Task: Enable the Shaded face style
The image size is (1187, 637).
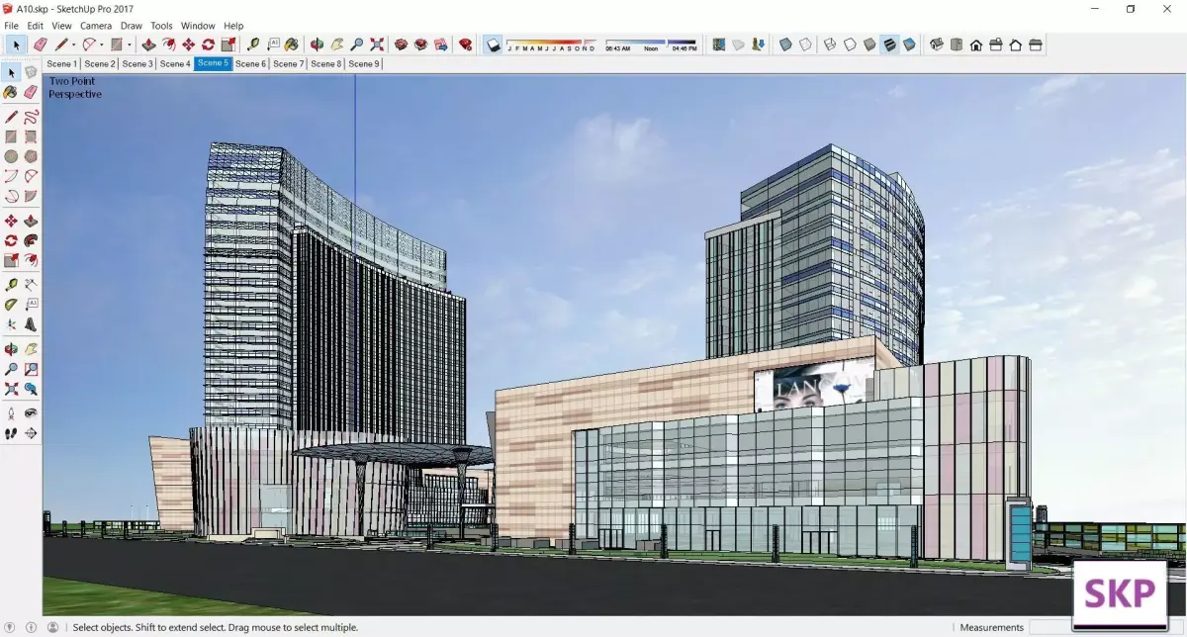Action: click(868, 45)
